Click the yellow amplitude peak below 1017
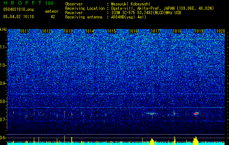This screenshot has width=229, height=145. point(152,141)
